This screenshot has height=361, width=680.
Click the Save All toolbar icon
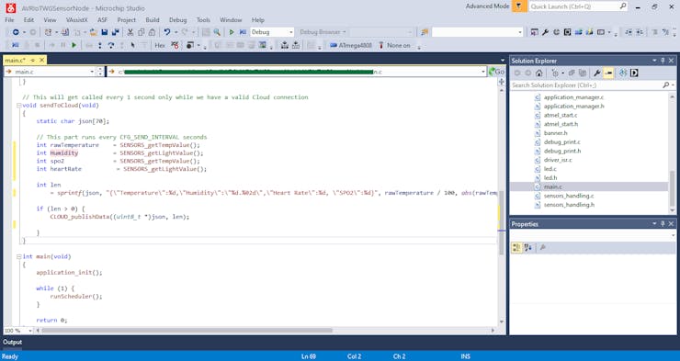(x=116, y=32)
